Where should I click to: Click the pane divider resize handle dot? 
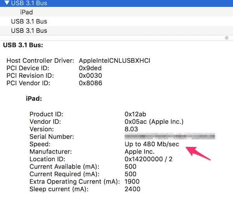click(226, 38)
